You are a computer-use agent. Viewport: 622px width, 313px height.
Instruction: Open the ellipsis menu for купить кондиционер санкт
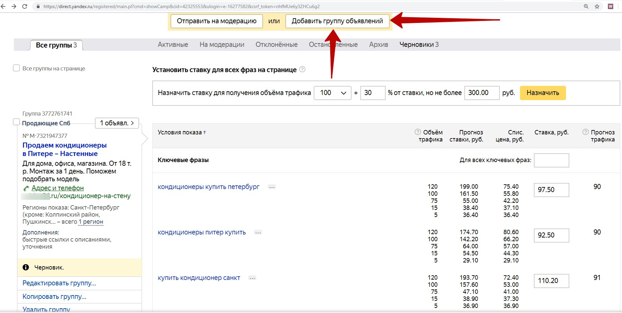point(252,278)
